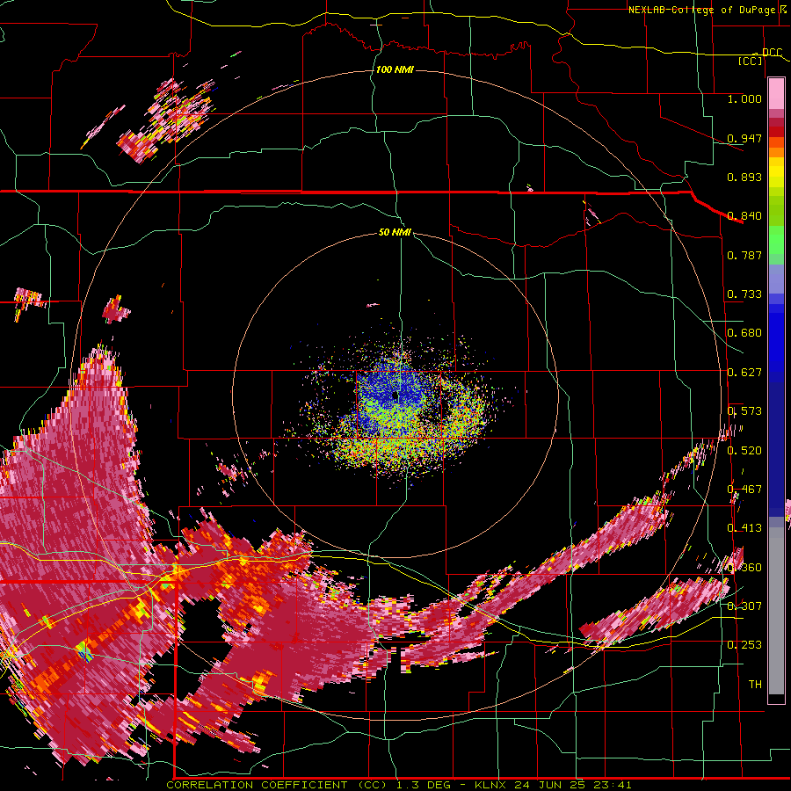The height and width of the screenshot is (791, 791).
Task: Click the TH threshold label on scale
Action: 755,685
